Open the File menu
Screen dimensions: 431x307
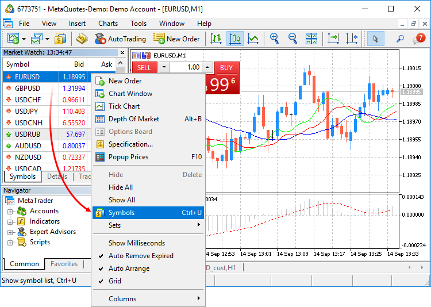[24, 24]
